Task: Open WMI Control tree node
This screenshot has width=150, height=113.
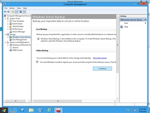Action: (x=17, y=50)
